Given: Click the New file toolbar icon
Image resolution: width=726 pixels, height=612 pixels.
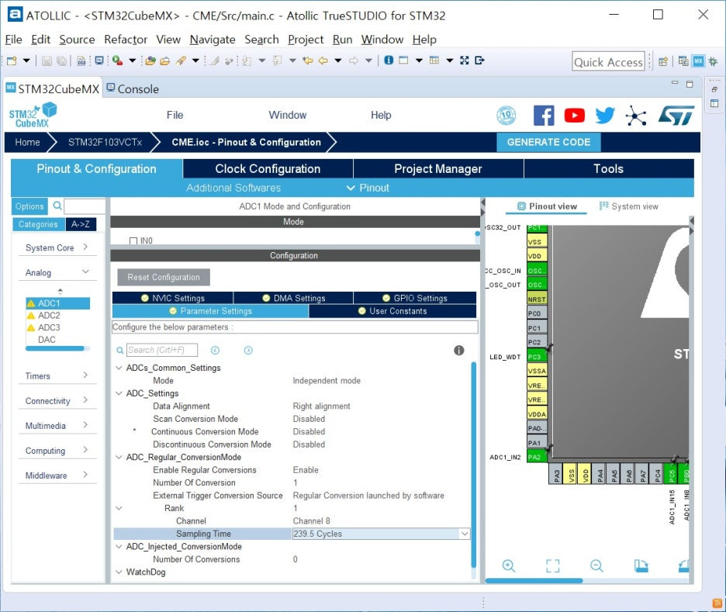Looking at the screenshot, I should click(12, 61).
